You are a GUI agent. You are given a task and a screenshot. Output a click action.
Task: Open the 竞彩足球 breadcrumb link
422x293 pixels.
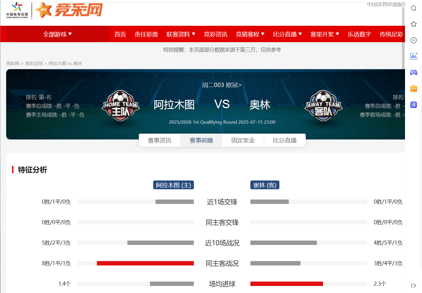34,63
